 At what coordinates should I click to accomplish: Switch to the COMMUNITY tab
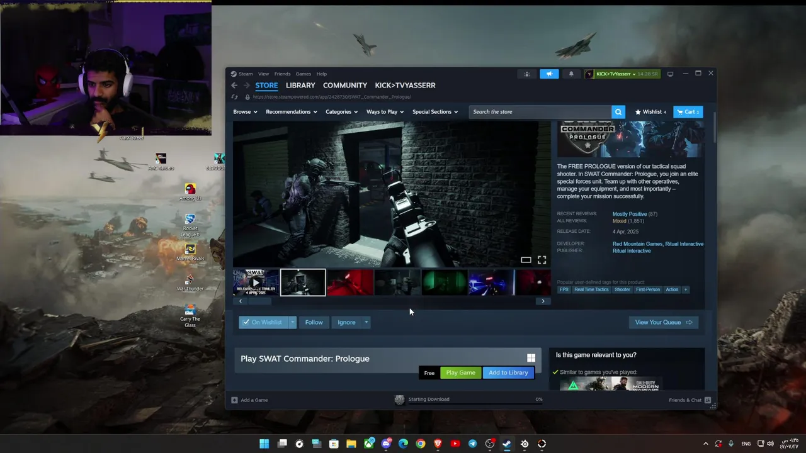(x=345, y=86)
